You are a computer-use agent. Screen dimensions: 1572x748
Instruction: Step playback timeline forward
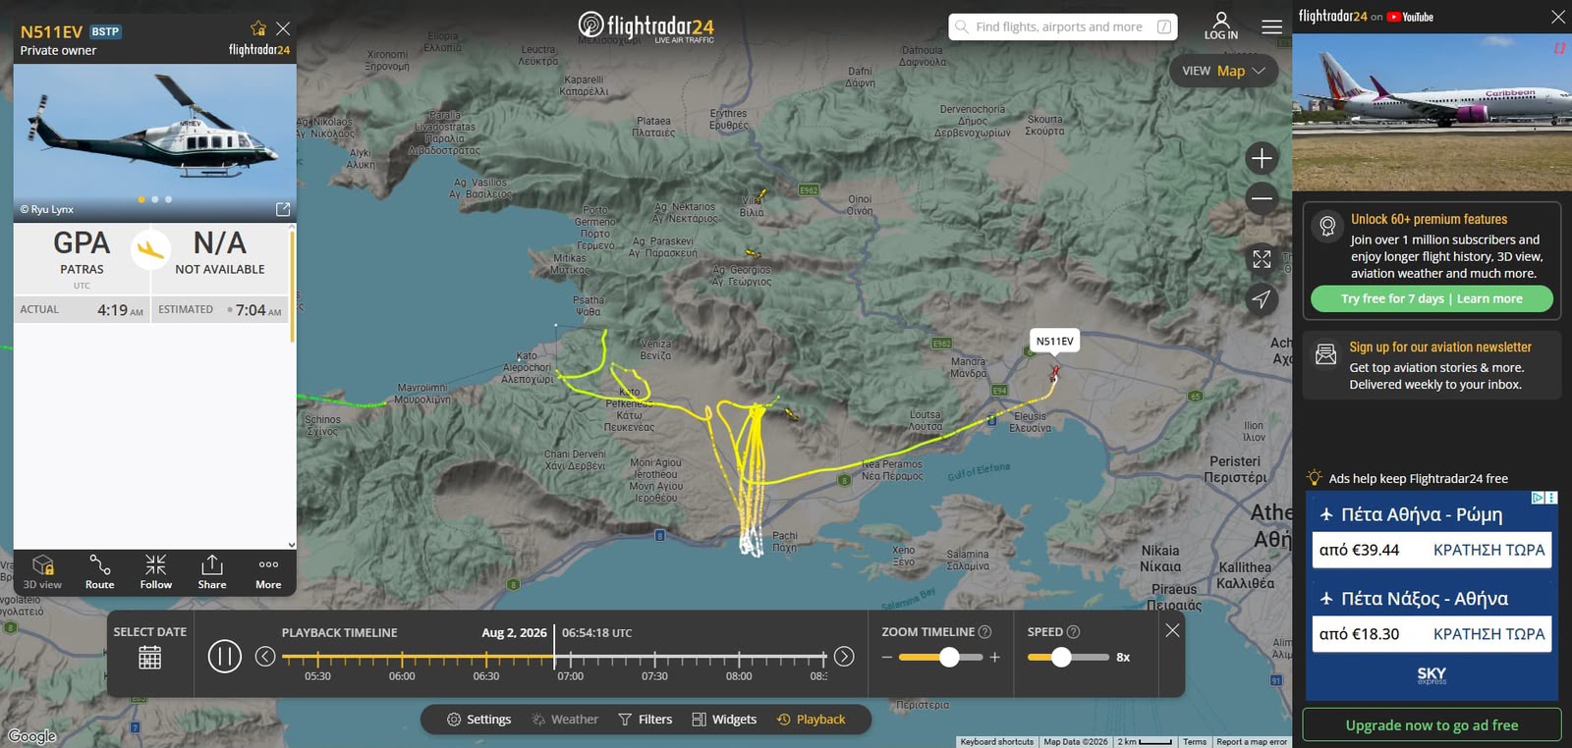[844, 657]
